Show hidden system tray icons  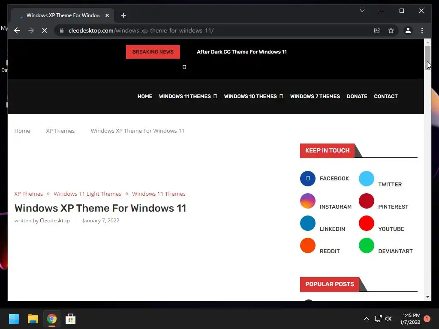tap(366, 319)
